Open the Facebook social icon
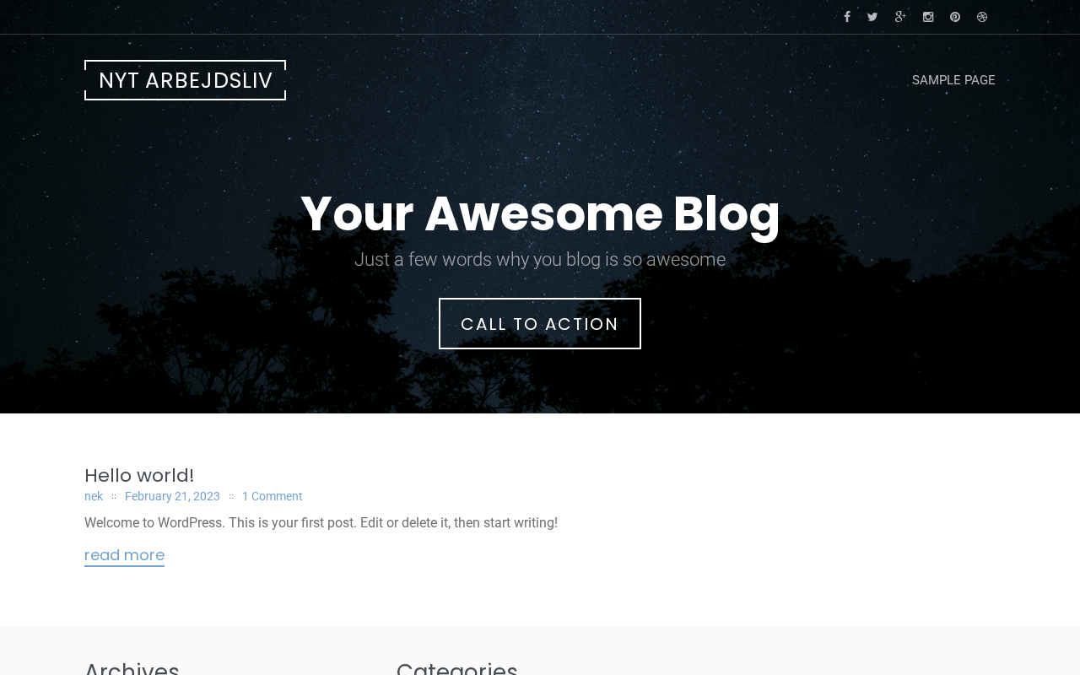The width and height of the screenshot is (1080, 675). (847, 17)
